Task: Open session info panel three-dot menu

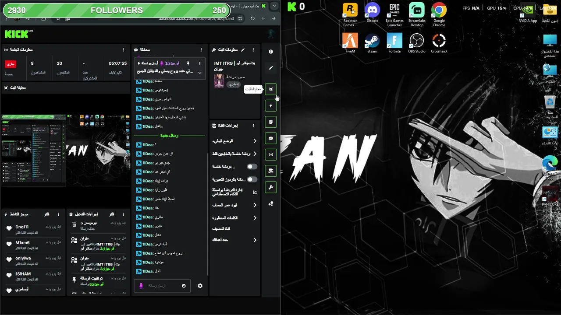Action: 124,50
